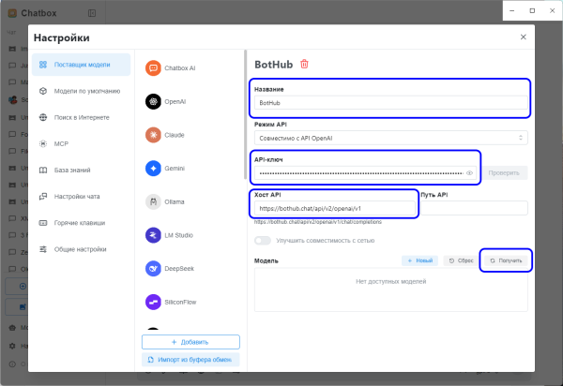This screenshot has width=563, height=386.
Task: Select the Claude provider icon
Action: (153, 135)
